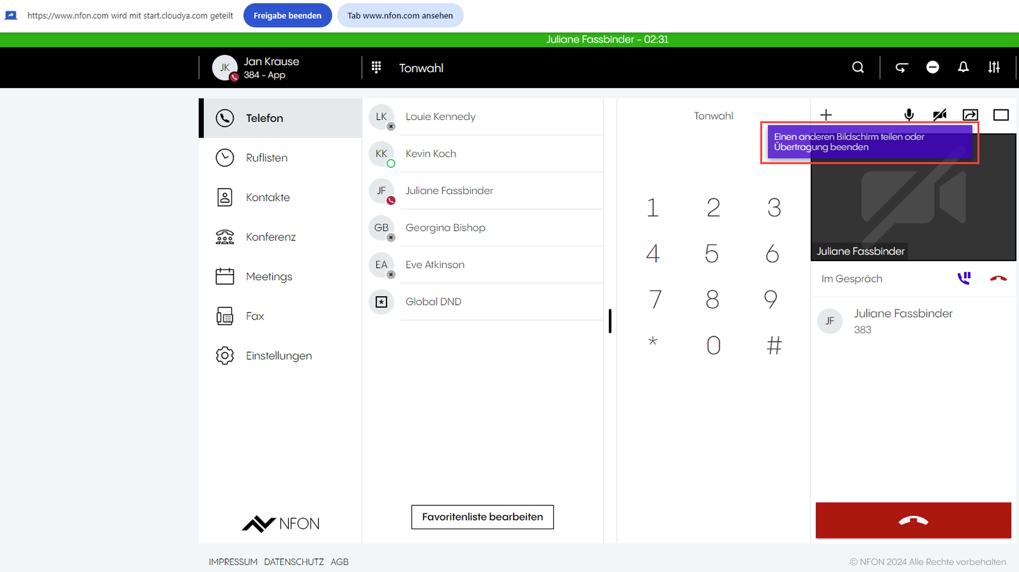
Task: Open the audio settings sliders icon
Action: pyautogui.click(x=994, y=67)
